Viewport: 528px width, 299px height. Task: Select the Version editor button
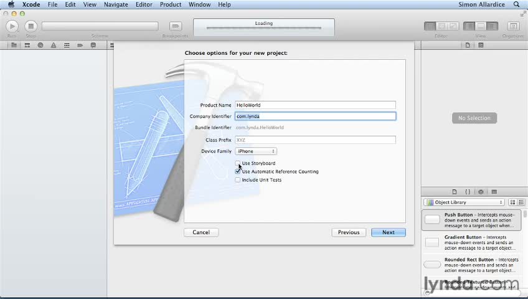[x=453, y=26]
